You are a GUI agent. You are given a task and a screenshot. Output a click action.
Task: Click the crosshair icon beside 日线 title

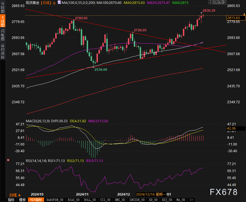[x=54, y=3]
